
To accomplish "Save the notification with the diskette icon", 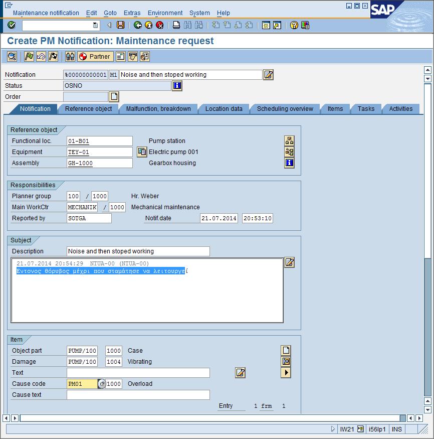I will click(x=120, y=25).
